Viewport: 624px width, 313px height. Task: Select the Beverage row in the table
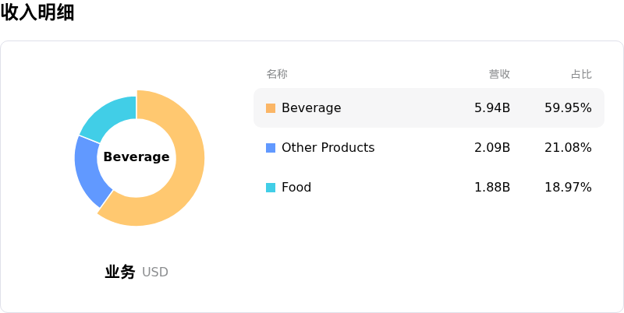[x=428, y=108]
